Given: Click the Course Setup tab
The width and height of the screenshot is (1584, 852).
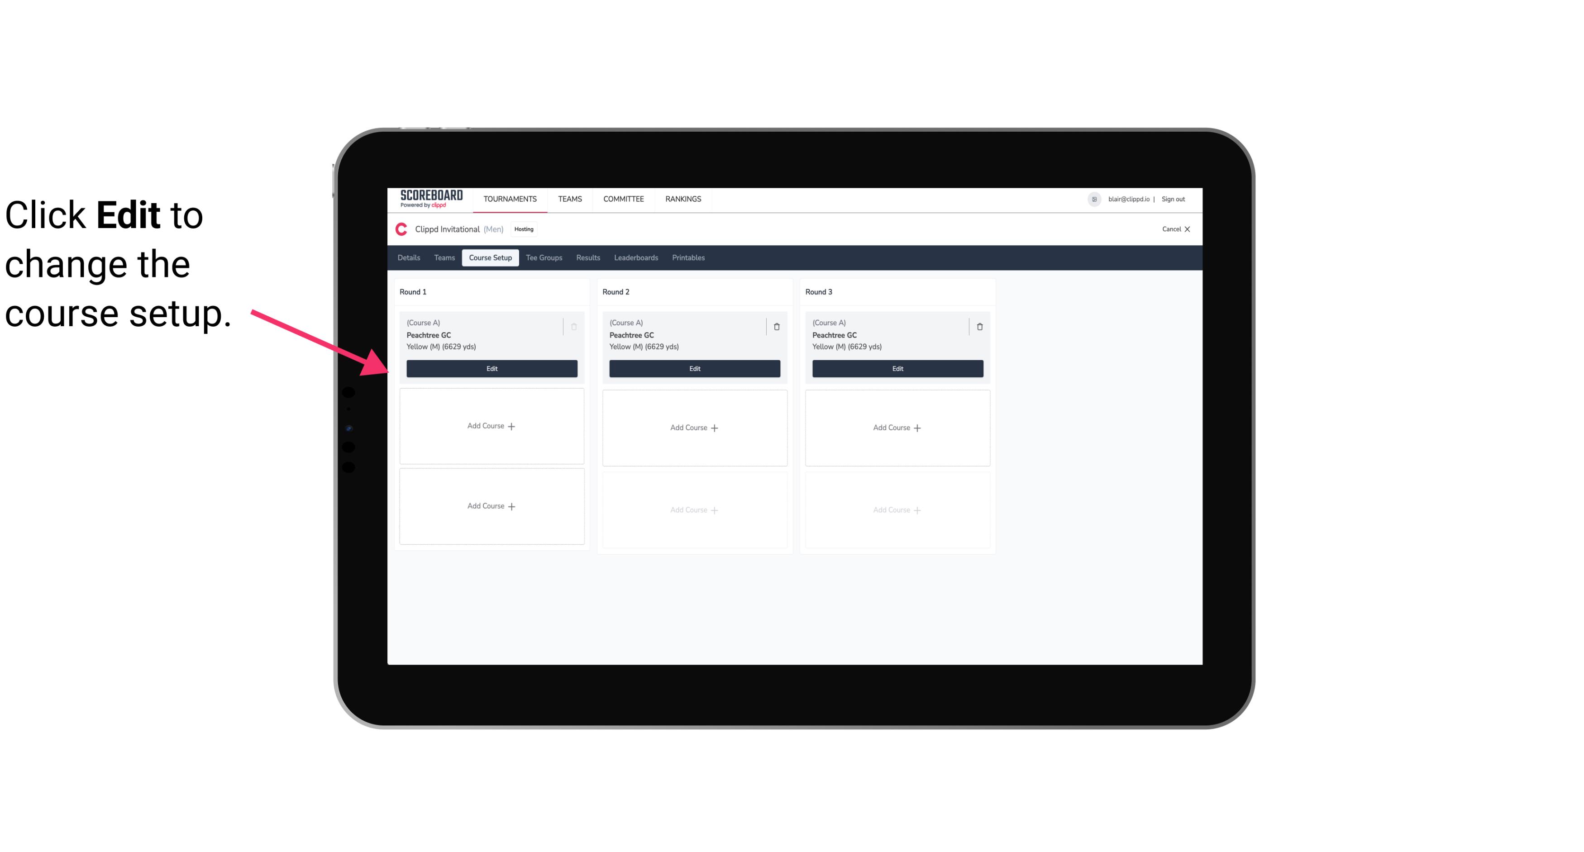Looking at the screenshot, I should (x=489, y=257).
